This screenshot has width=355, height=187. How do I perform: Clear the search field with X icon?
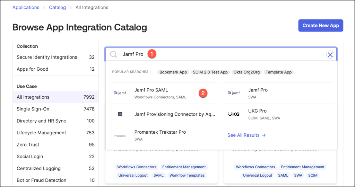coord(330,55)
